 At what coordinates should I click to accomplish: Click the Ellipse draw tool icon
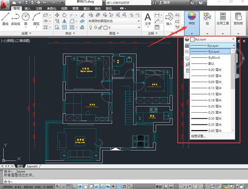[x=45, y=21]
